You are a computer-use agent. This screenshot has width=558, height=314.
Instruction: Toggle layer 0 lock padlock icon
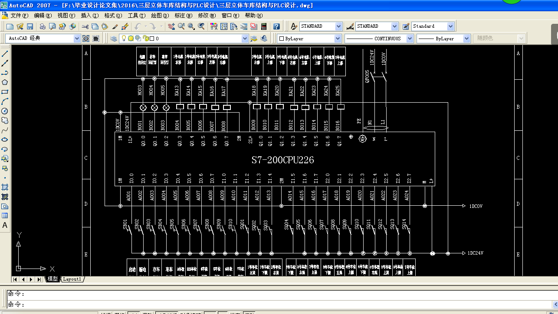click(x=146, y=39)
